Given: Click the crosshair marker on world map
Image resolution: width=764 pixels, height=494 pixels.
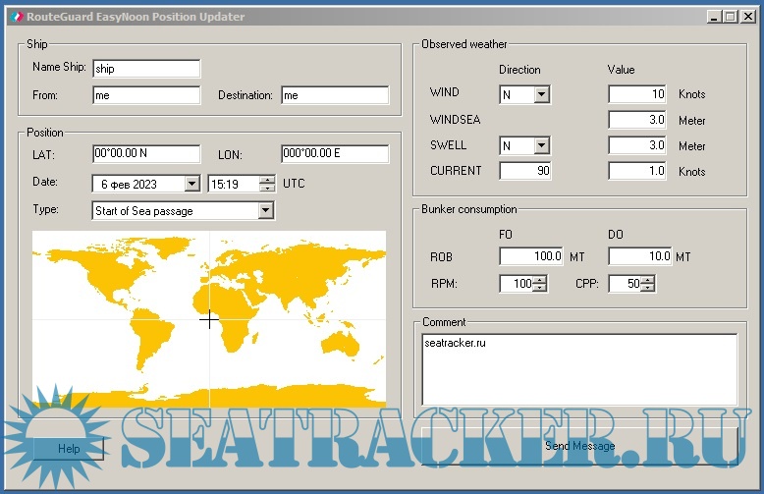Looking at the screenshot, I should click(x=209, y=319).
